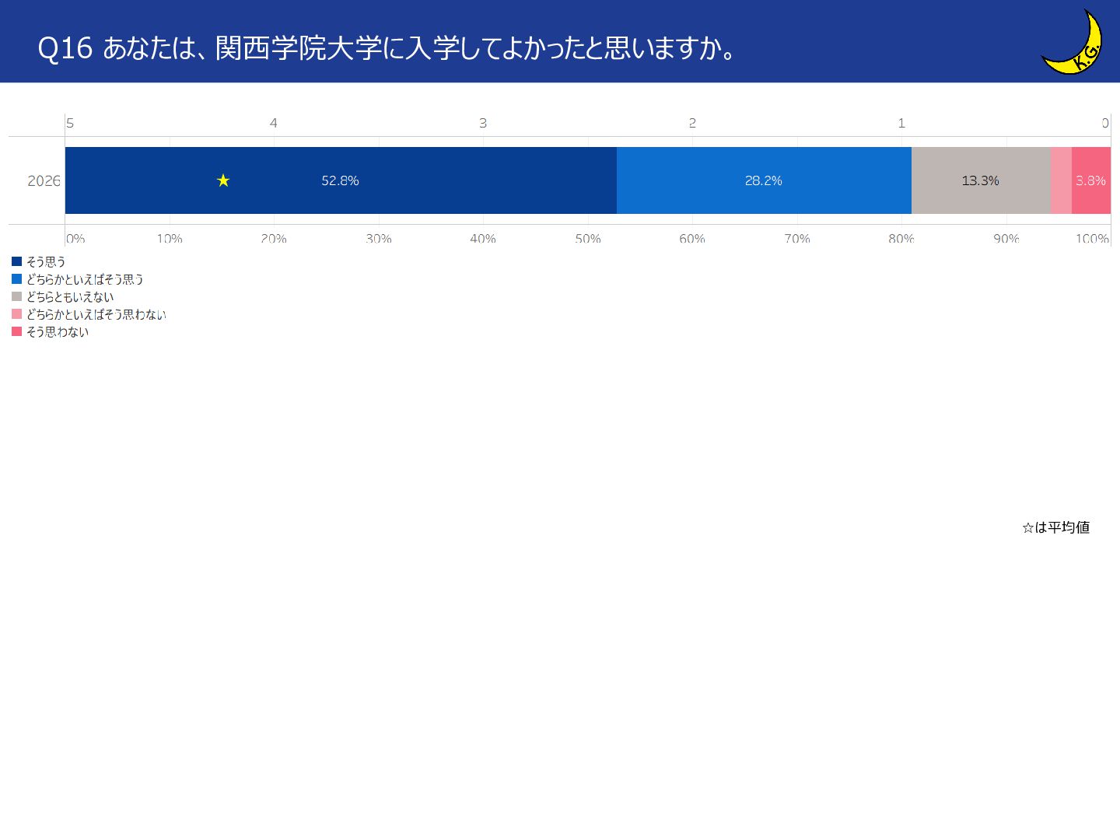Click the legend label そう思わない

coord(58,332)
